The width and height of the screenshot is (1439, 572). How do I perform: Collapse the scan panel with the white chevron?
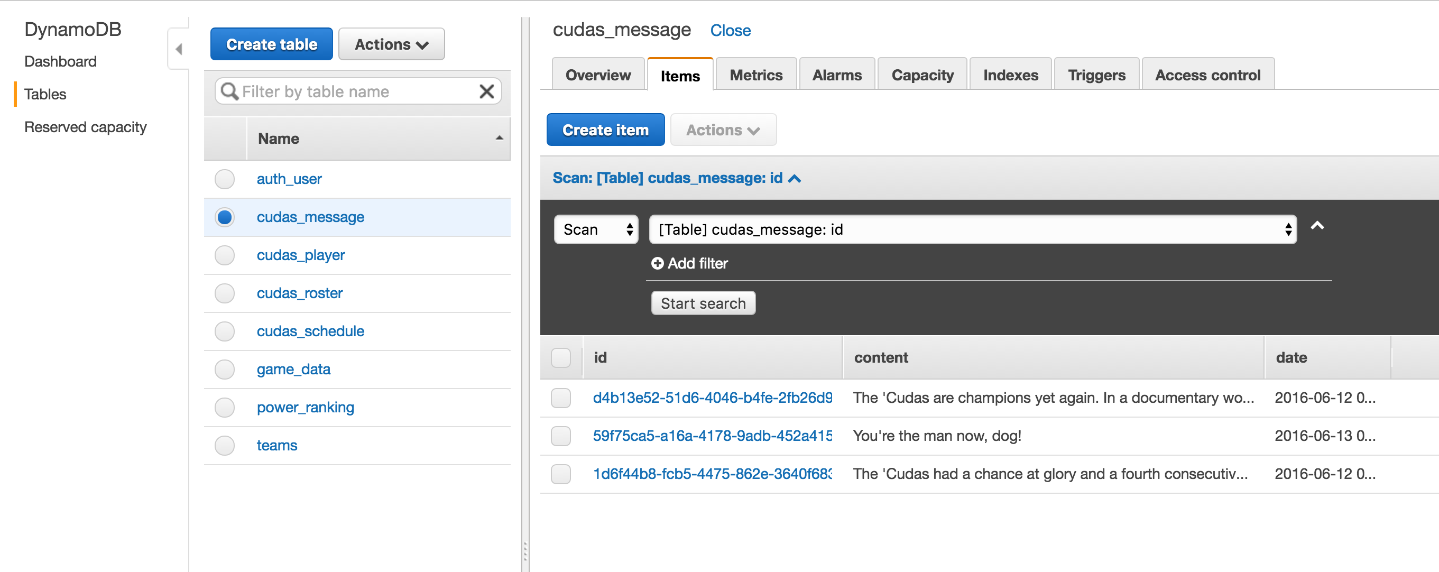pos(1317,226)
